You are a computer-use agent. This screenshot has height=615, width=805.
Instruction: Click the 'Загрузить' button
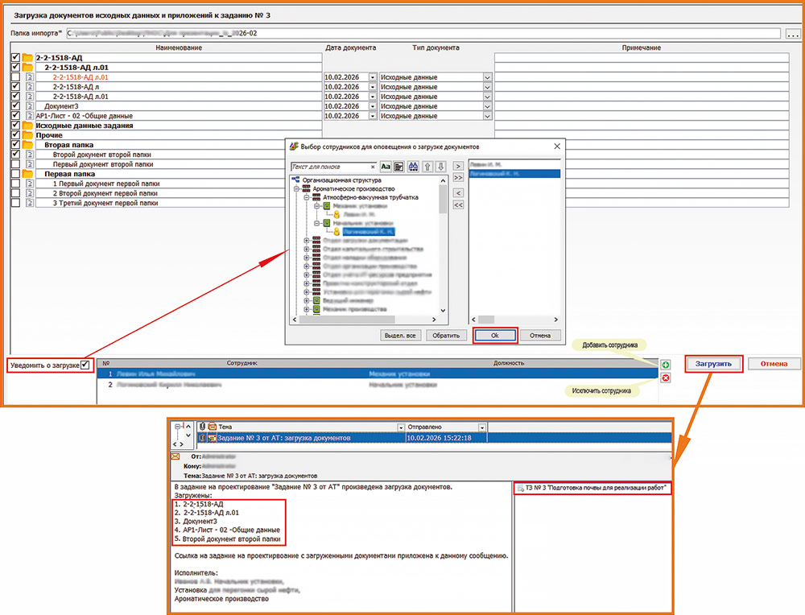(x=713, y=364)
